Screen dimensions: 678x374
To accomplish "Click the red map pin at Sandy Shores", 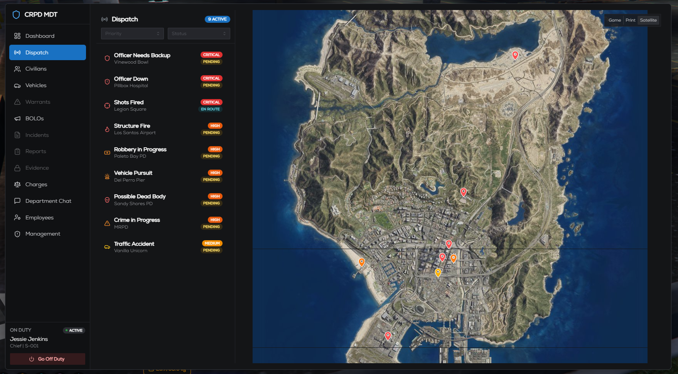I will (515, 55).
